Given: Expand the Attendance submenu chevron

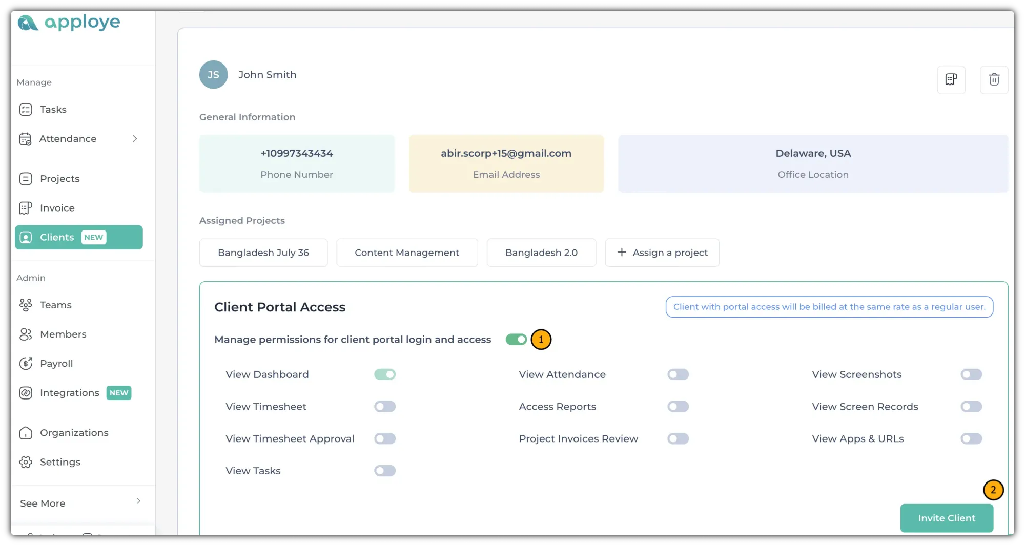Looking at the screenshot, I should coord(135,139).
